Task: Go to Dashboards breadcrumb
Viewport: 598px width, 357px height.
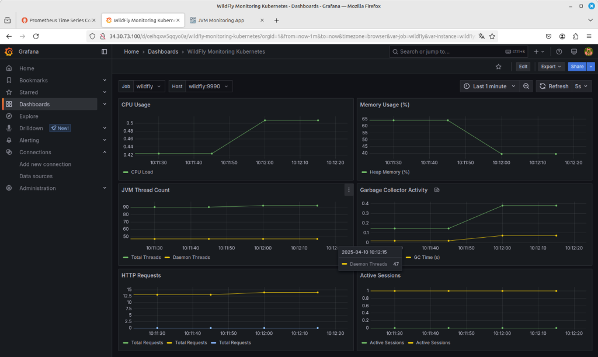Action: (163, 51)
